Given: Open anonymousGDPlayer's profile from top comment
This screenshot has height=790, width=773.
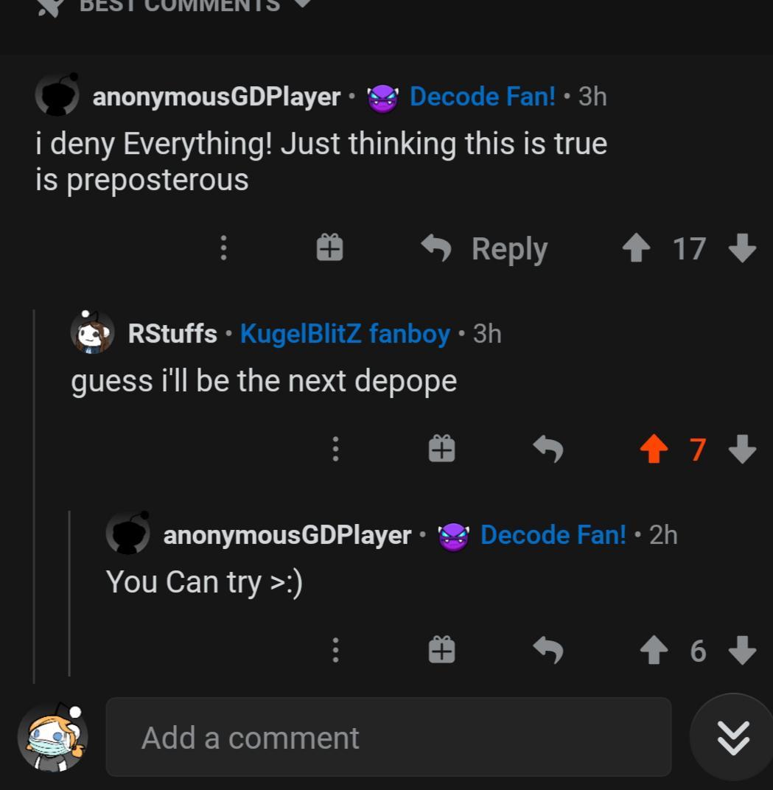Looking at the screenshot, I should 216,97.
